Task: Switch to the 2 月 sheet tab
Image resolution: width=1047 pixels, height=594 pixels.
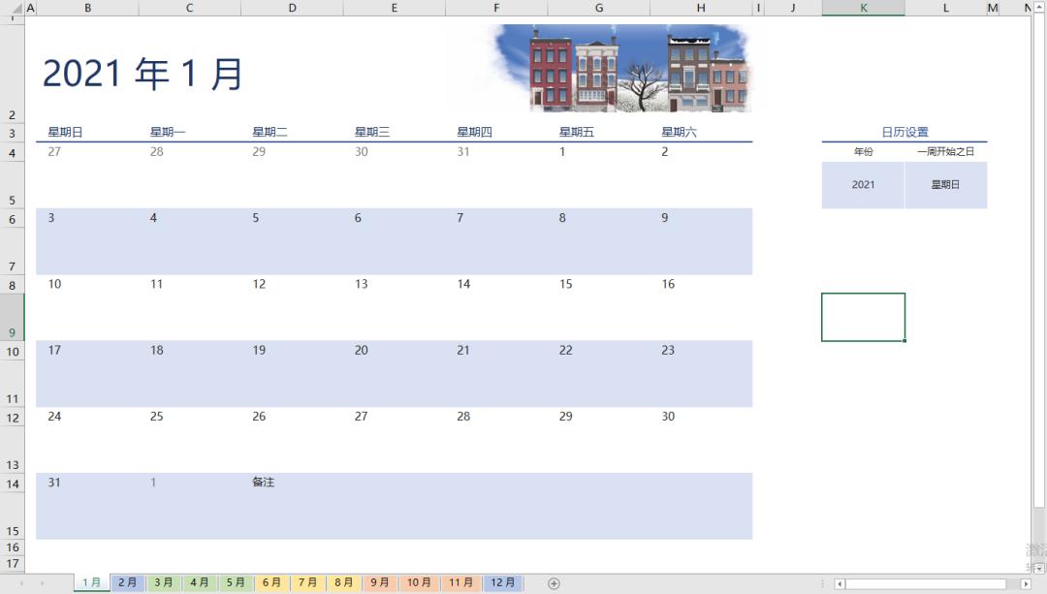Action: pos(127,582)
